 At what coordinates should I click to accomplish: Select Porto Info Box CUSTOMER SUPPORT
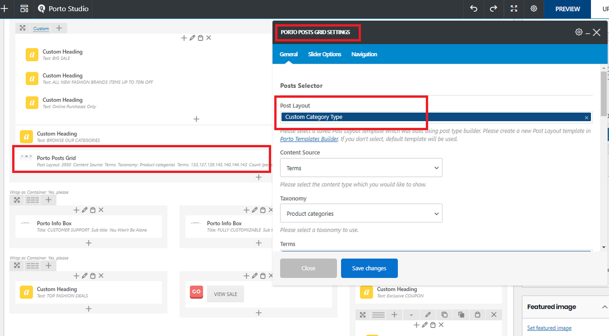[88, 226]
